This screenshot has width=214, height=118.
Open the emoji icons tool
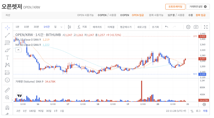(7, 80)
